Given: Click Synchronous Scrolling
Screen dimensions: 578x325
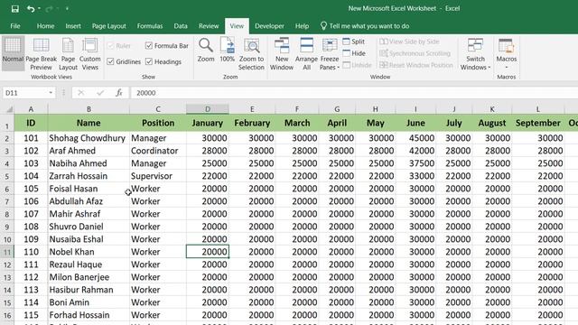Looking at the screenshot, I should pyautogui.click(x=415, y=53).
